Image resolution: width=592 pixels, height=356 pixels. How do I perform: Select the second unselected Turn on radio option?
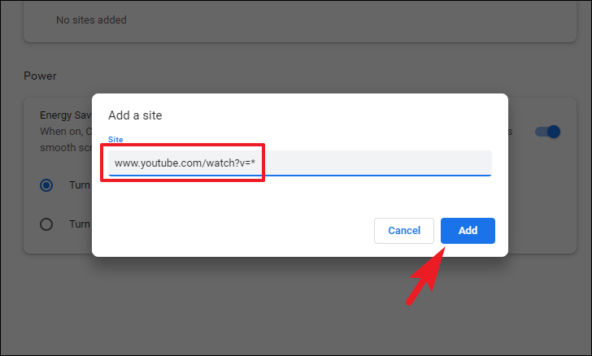[x=46, y=224]
